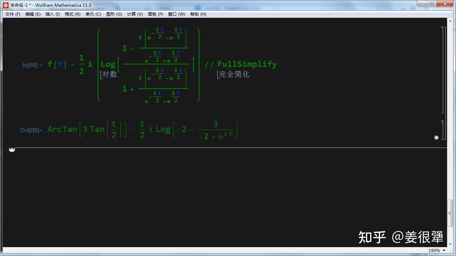
Task: Open the 图形 (G) menu
Action: pos(114,14)
